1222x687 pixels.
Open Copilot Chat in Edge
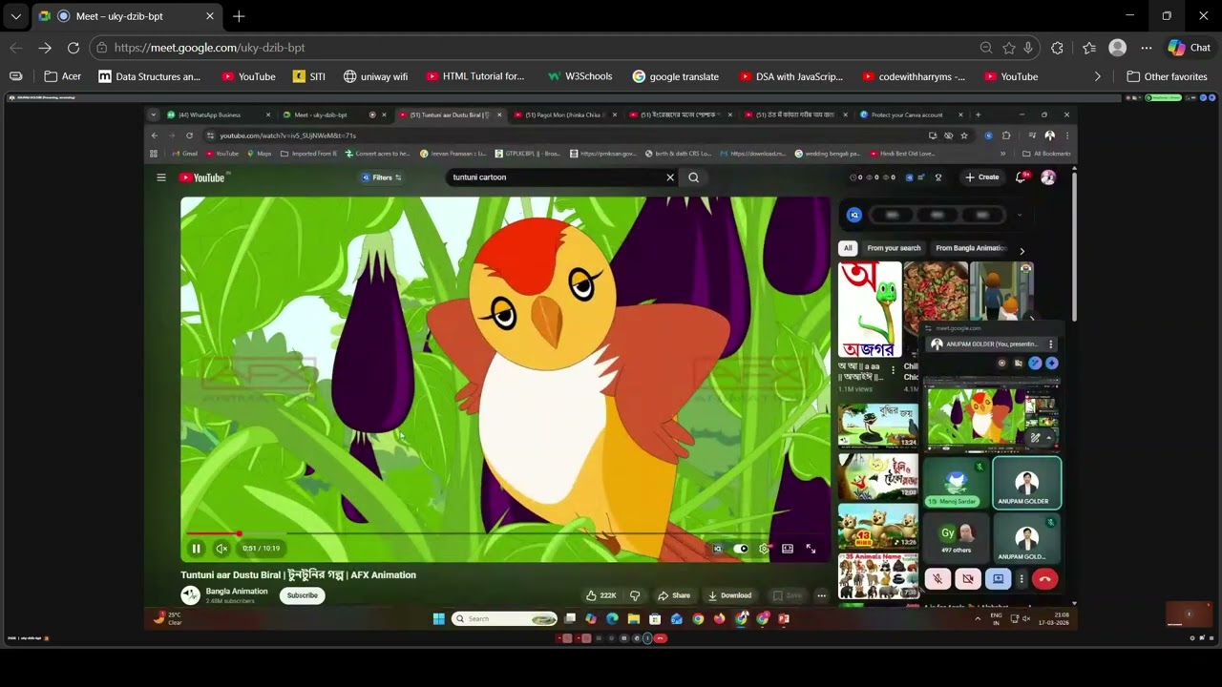pyautogui.click(x=1190, y=48)
